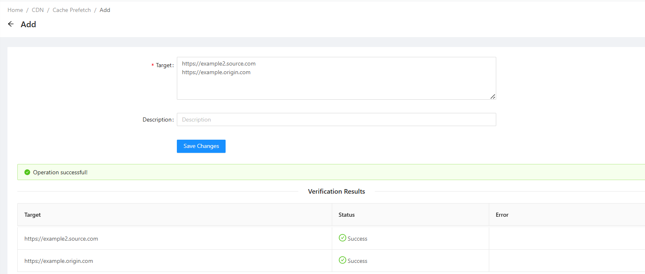Click the green check icon in success alert
Image resolution: width=645 pixels, height=274 pixels.
click(x=27, y=172)
